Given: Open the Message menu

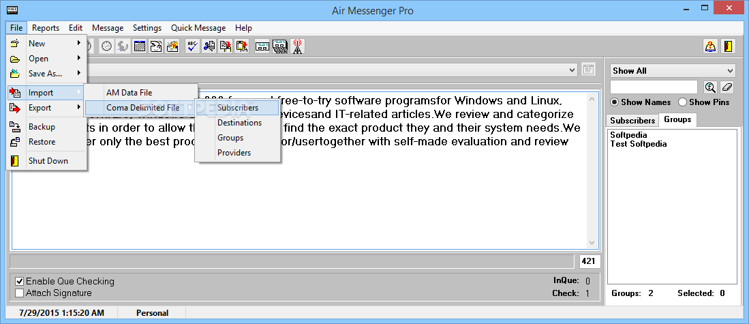Looking at the screenshot, I should pos(108,28).
